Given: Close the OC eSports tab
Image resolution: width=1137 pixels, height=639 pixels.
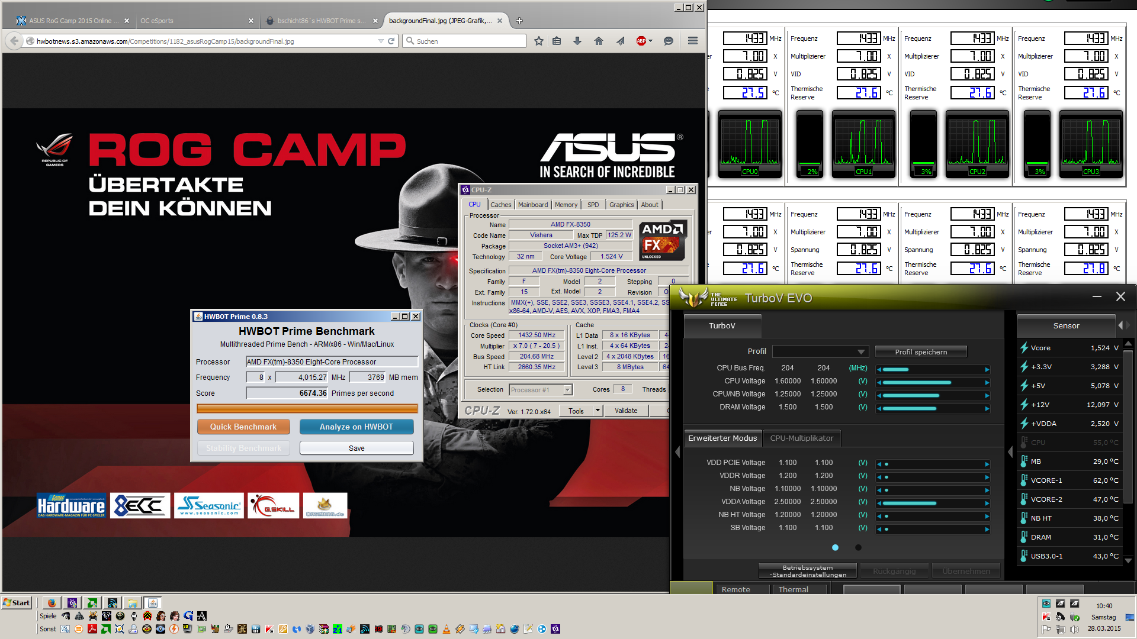Looking at the screenshot, I should [x=251, y=21].
